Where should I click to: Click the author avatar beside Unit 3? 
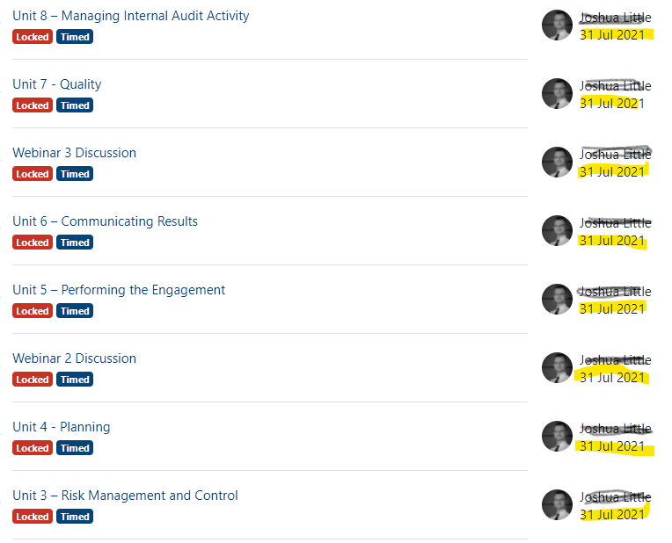coord(557,505)
